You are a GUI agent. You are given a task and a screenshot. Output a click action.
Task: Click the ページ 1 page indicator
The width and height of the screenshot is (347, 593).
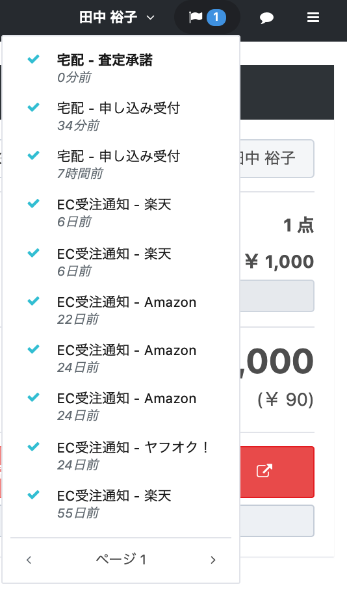[121, 559]
